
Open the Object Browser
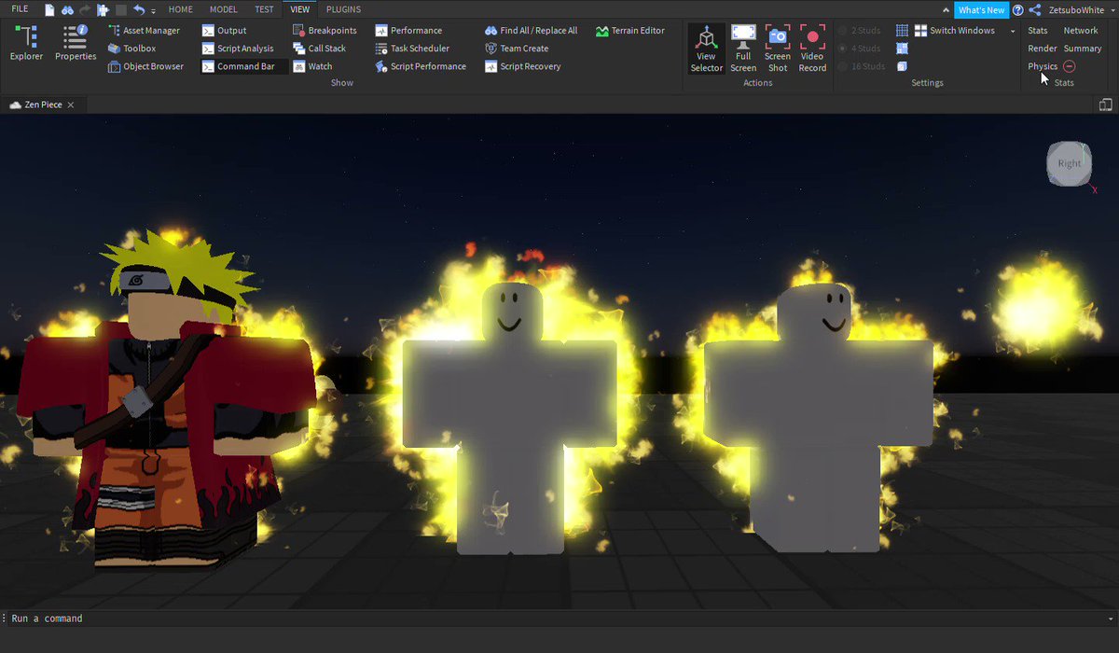pyautogui.click(x=146, y=66)
